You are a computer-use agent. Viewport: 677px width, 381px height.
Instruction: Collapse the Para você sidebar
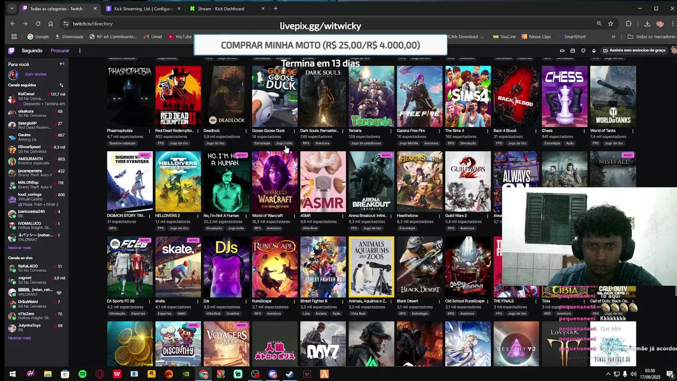pos(62,64)
